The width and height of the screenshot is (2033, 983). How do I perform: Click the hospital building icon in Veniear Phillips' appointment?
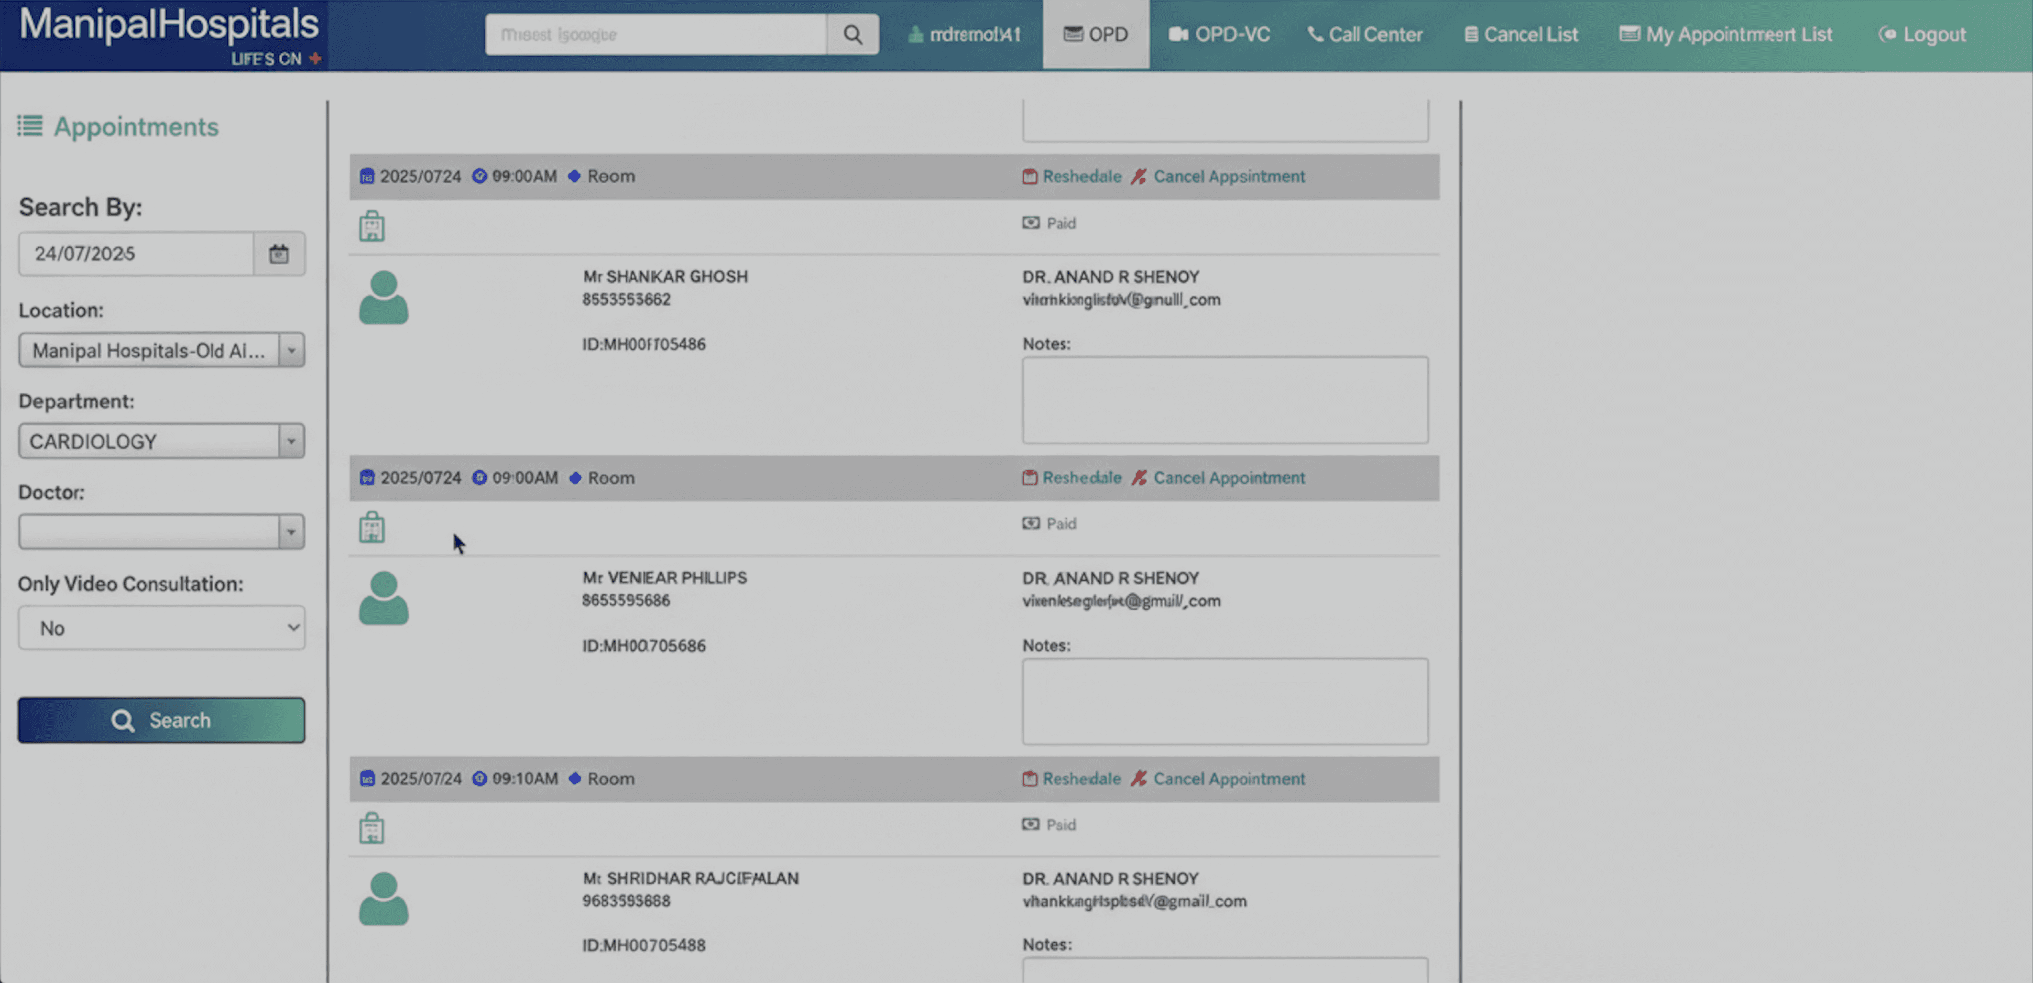[x=371, y=528]
